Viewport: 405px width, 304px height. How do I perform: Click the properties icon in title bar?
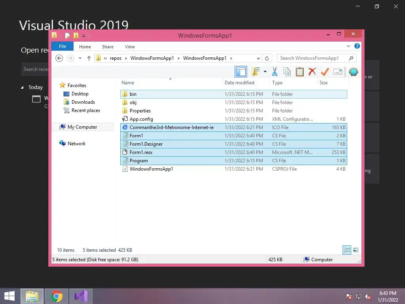click(x=67, y=35)
